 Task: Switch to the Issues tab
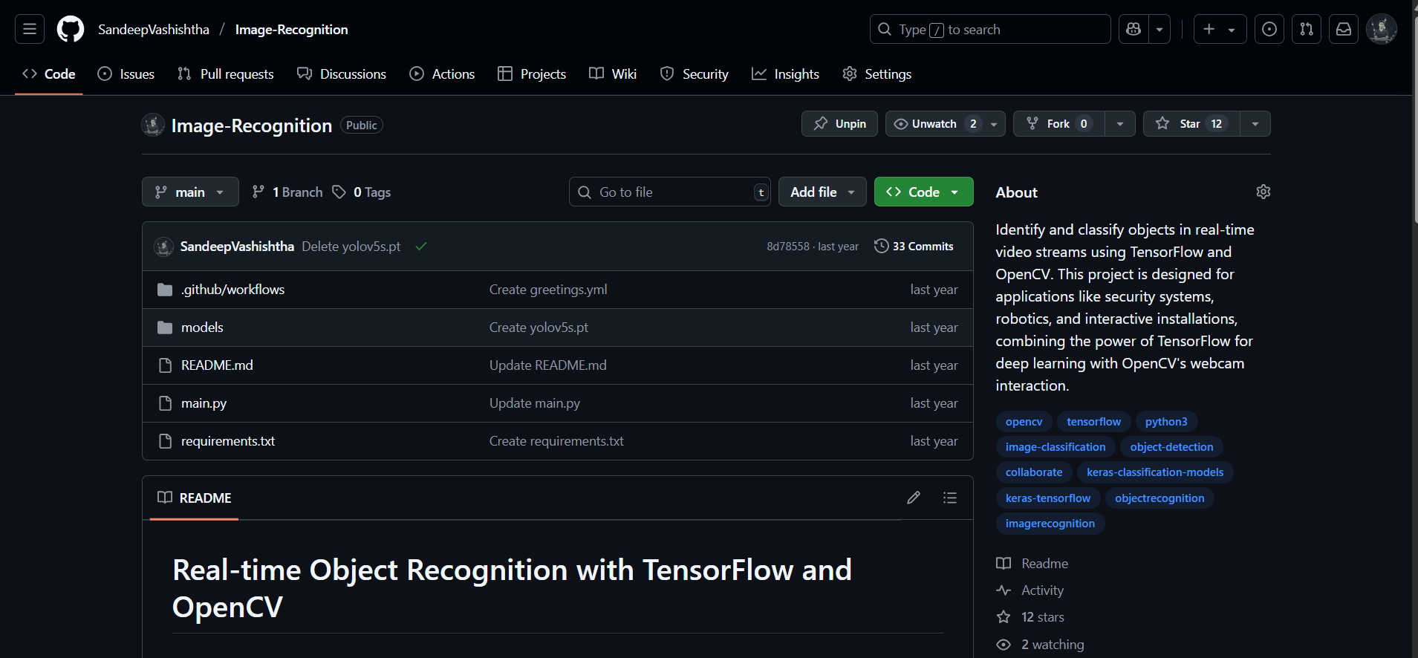tap(126, 74)
